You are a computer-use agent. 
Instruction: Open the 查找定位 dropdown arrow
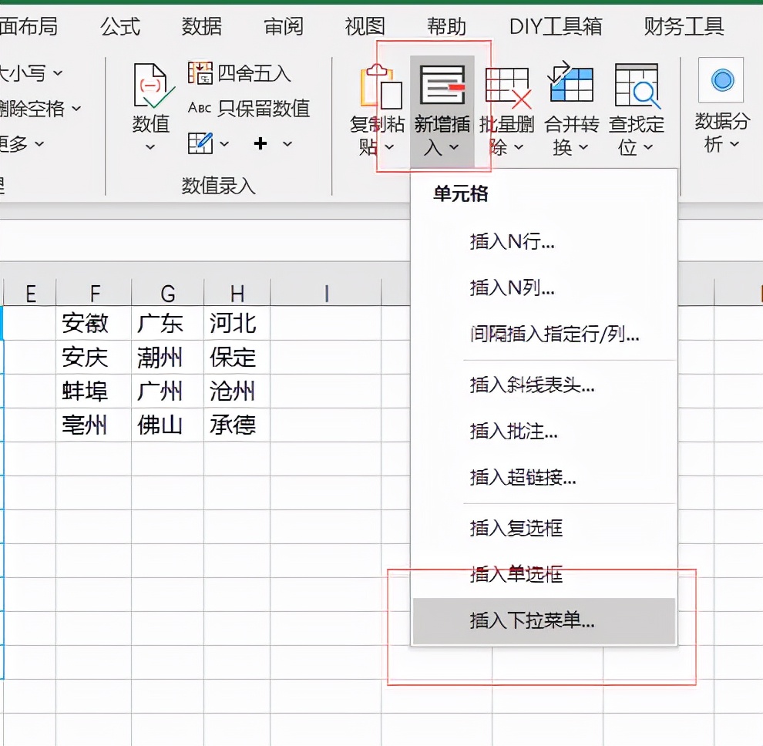[648, 146]
